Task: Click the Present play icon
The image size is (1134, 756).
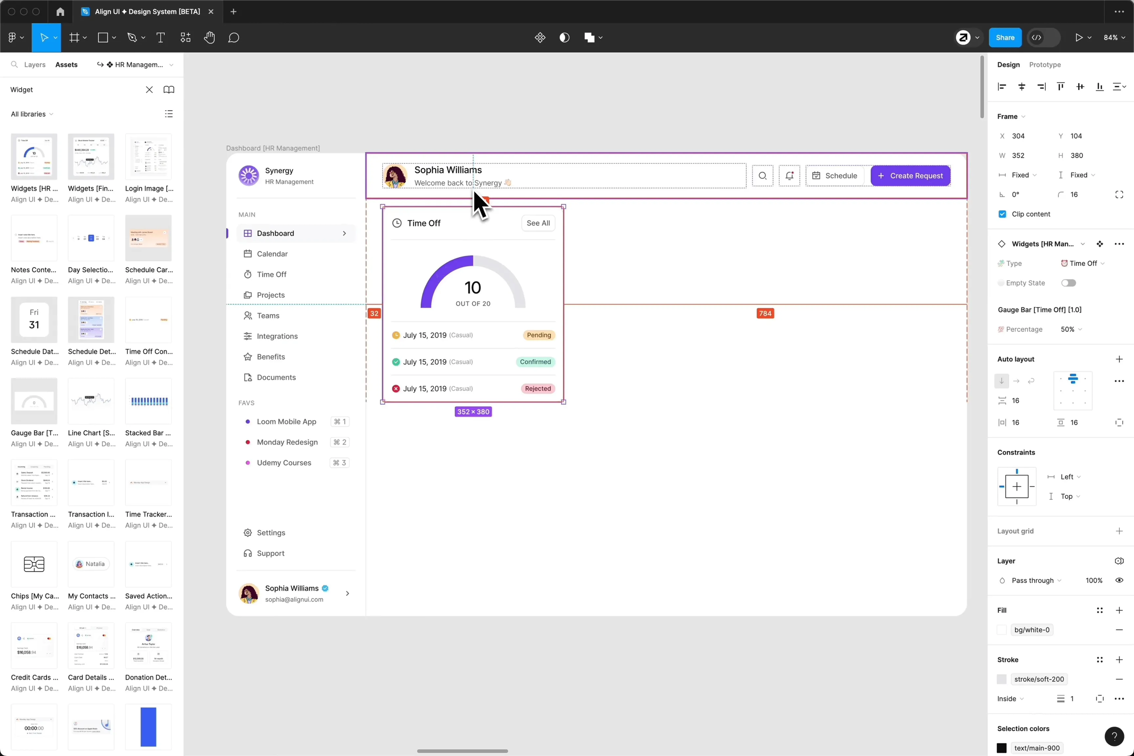Action: 1079,38
